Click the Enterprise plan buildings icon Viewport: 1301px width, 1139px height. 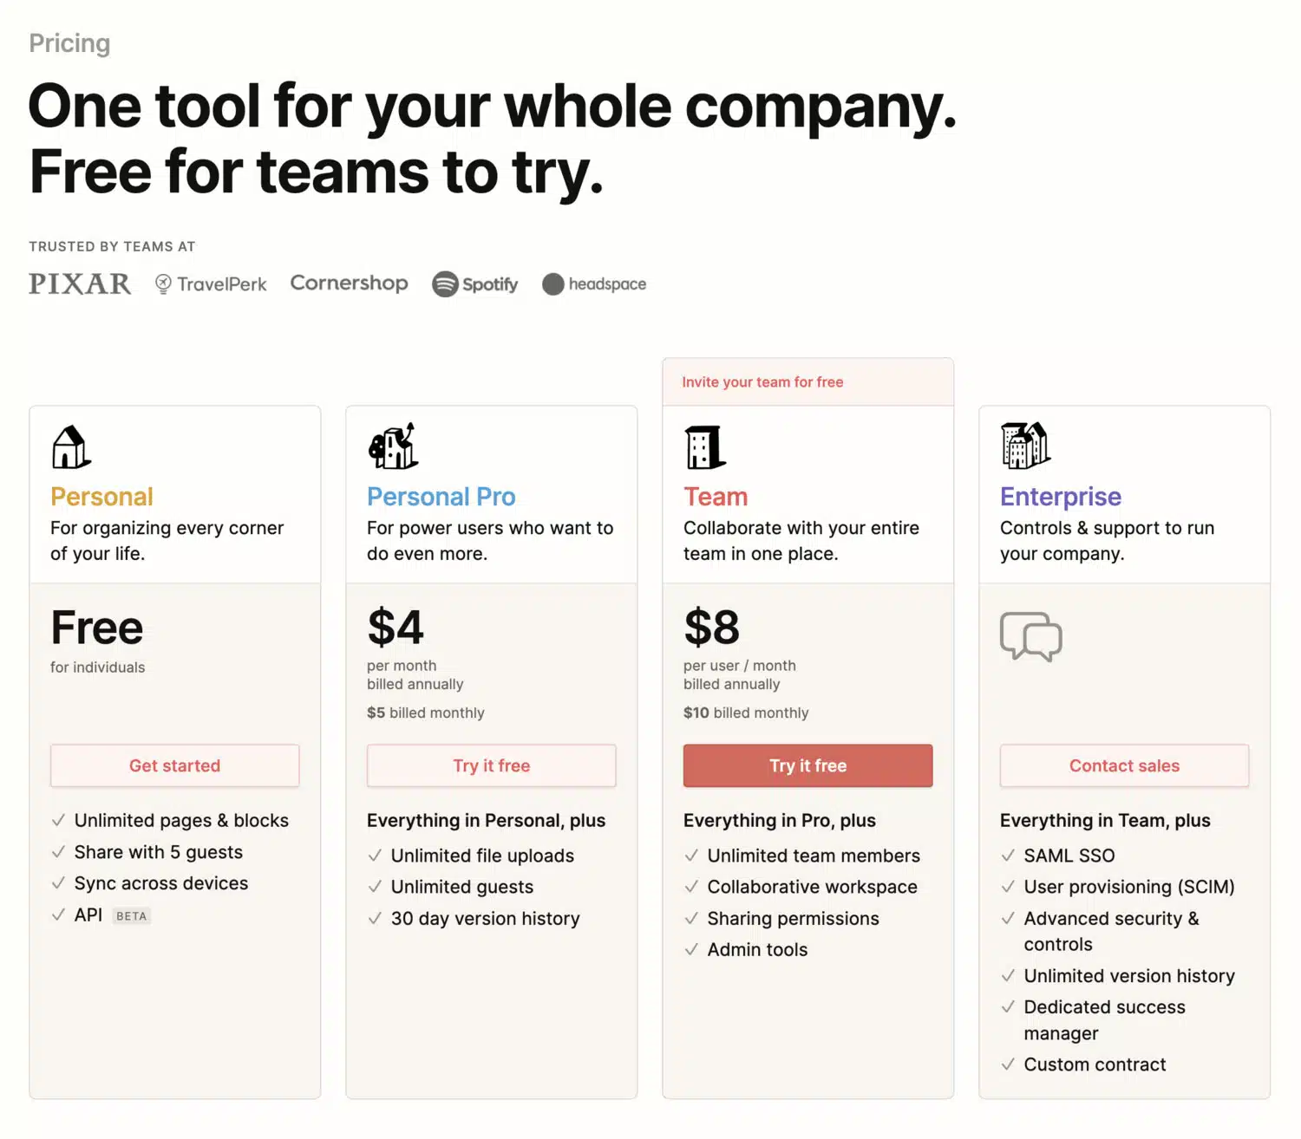pyautogui.click(x=1025, y=446)
